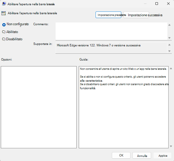Select the Non configurato radio button

4,25
